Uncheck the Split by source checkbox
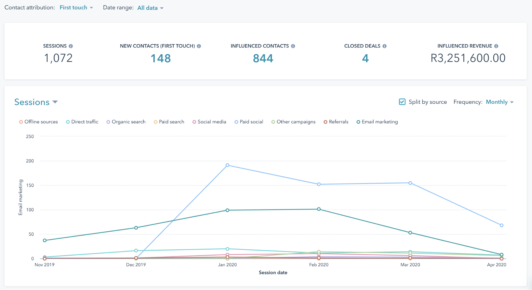The image size is (532, 290). click(402, 102)
